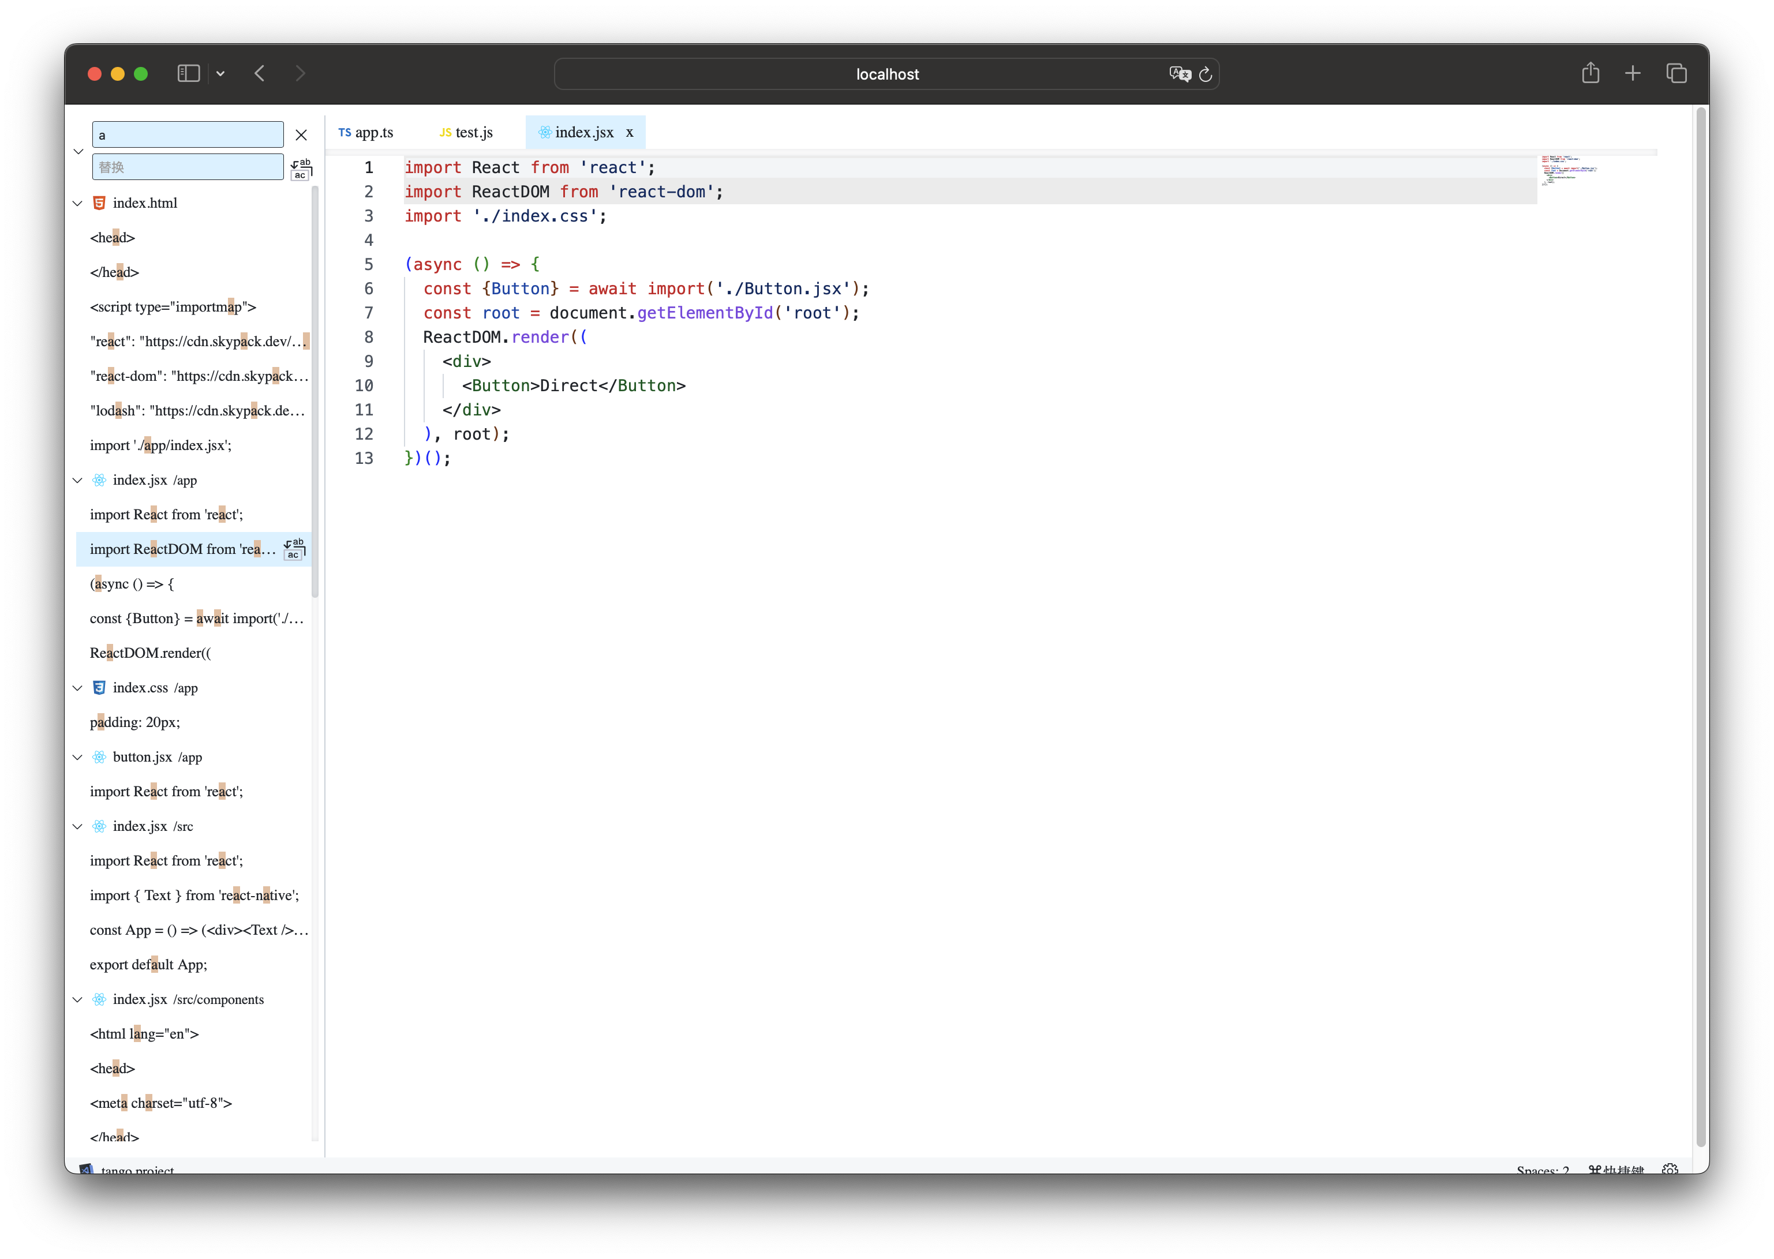Click the 'index.css /app' file header

tap(193, 688)
